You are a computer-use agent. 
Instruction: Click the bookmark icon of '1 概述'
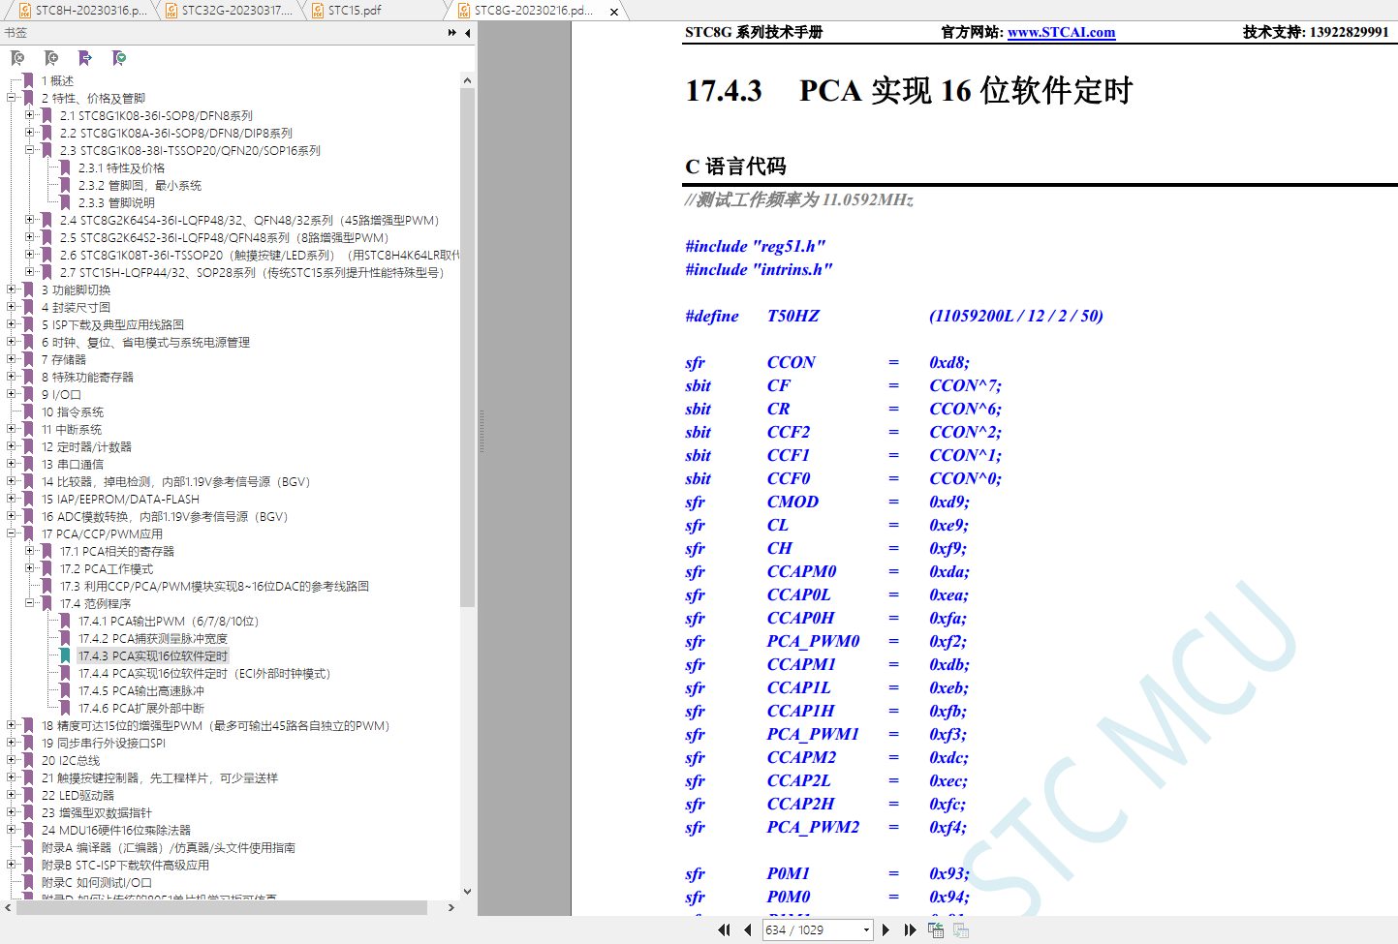coord(29,80)
